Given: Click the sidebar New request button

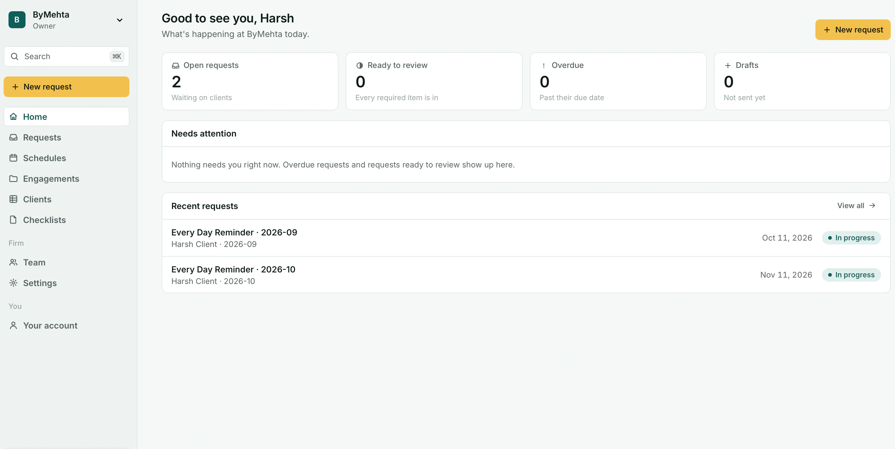Looking at the screenshot, I should 66,87.
